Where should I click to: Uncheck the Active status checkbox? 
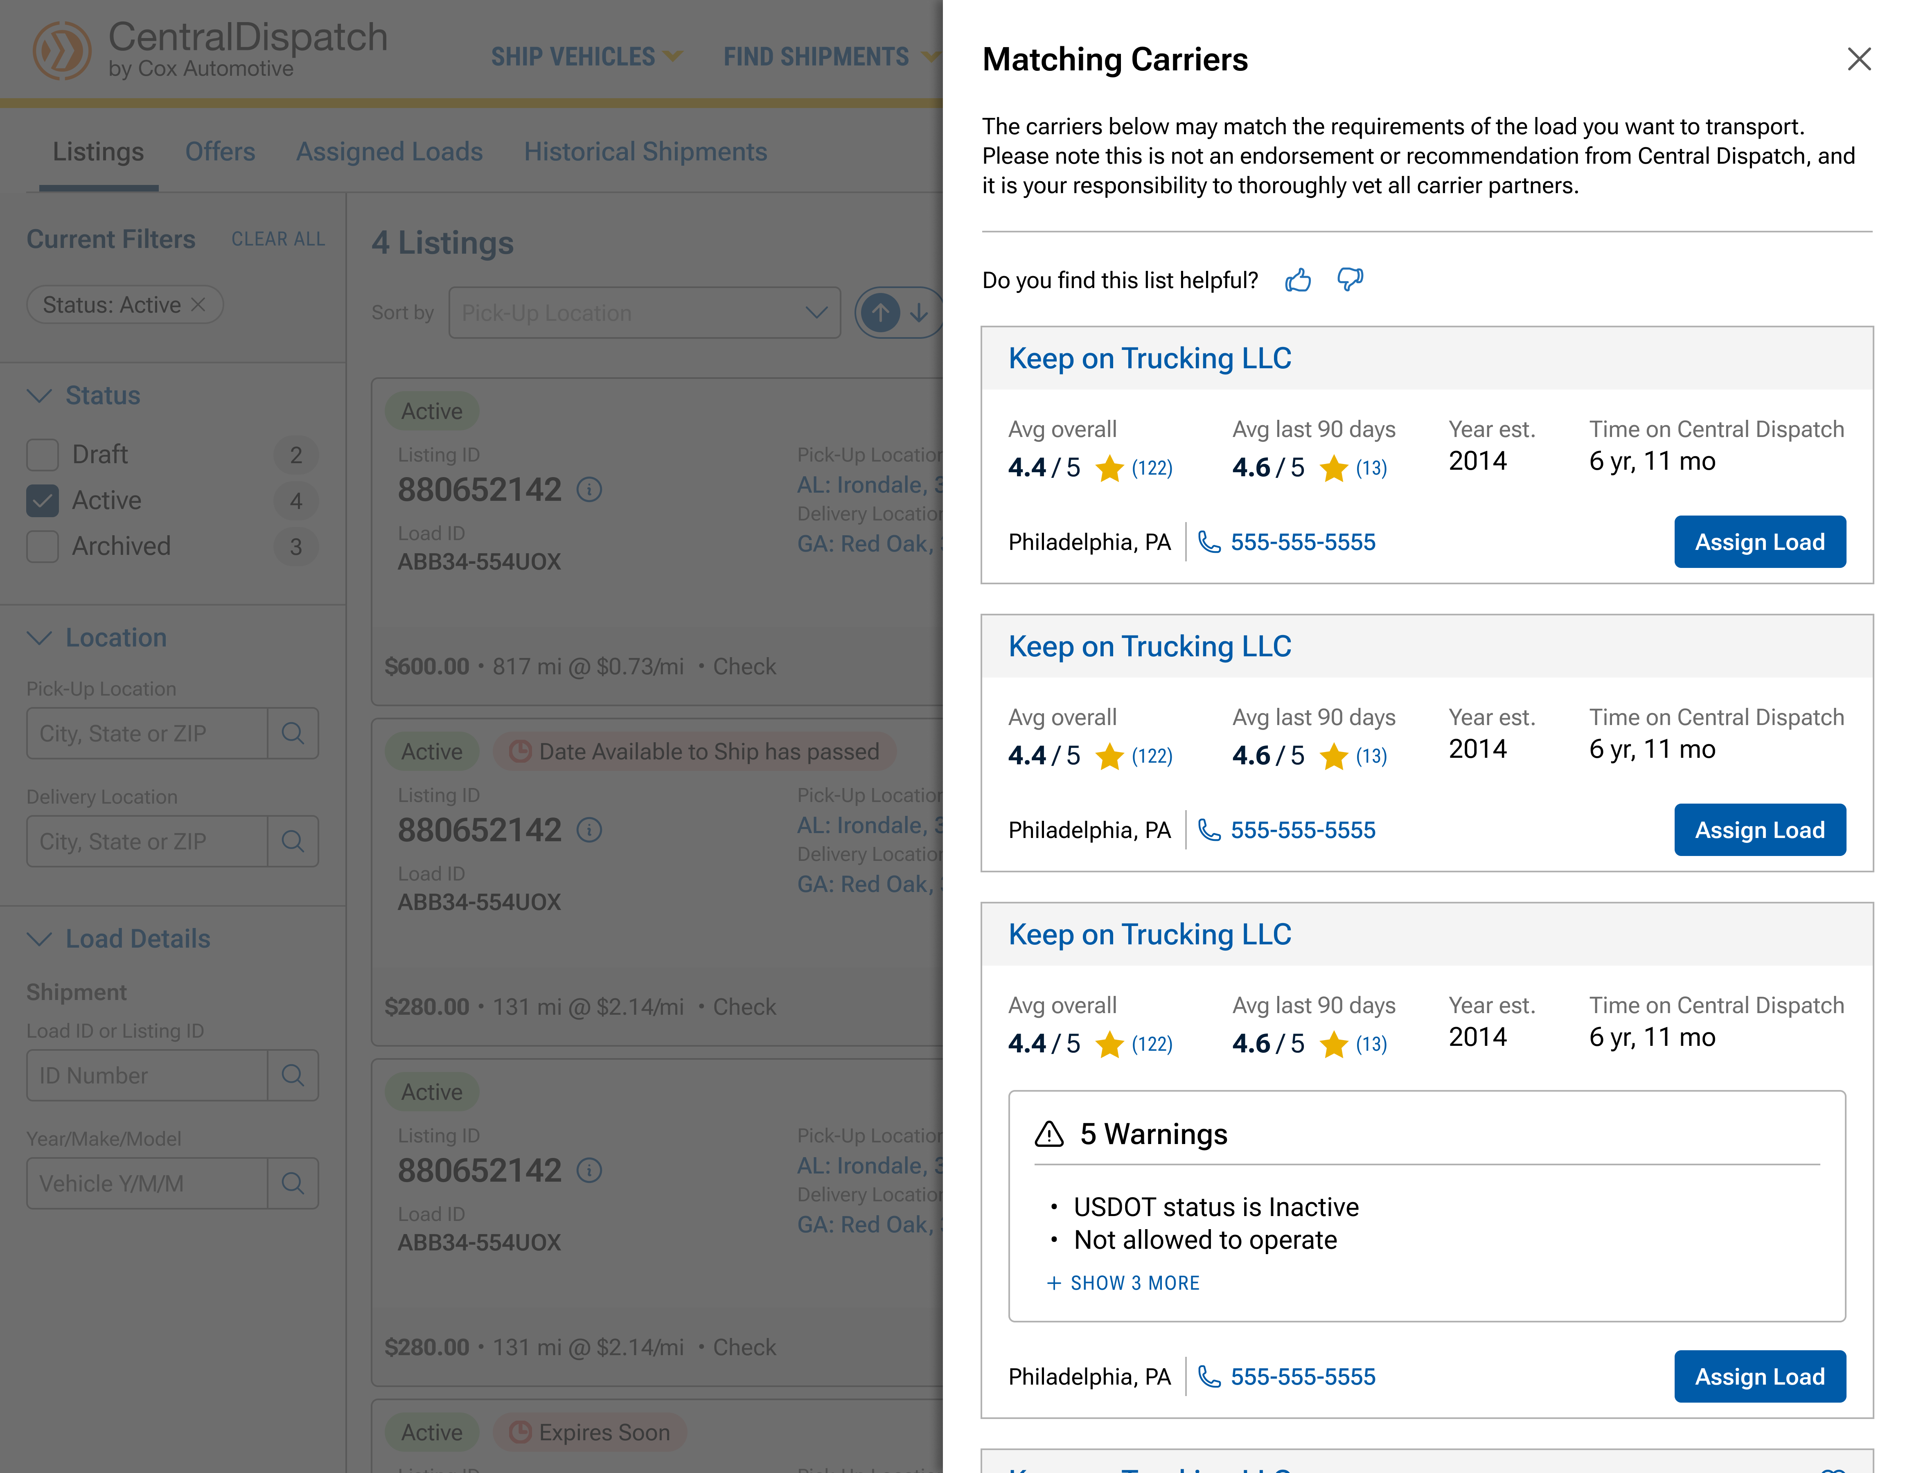point(42,501)
